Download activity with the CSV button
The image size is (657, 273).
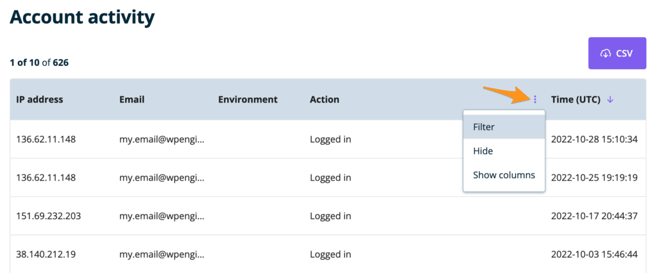617,53
